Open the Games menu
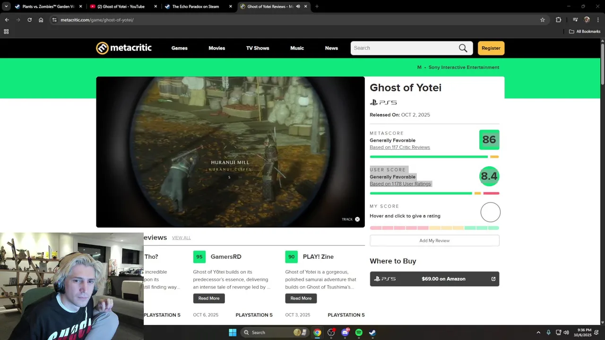This screenshot has width=605, height=340. 180,48
